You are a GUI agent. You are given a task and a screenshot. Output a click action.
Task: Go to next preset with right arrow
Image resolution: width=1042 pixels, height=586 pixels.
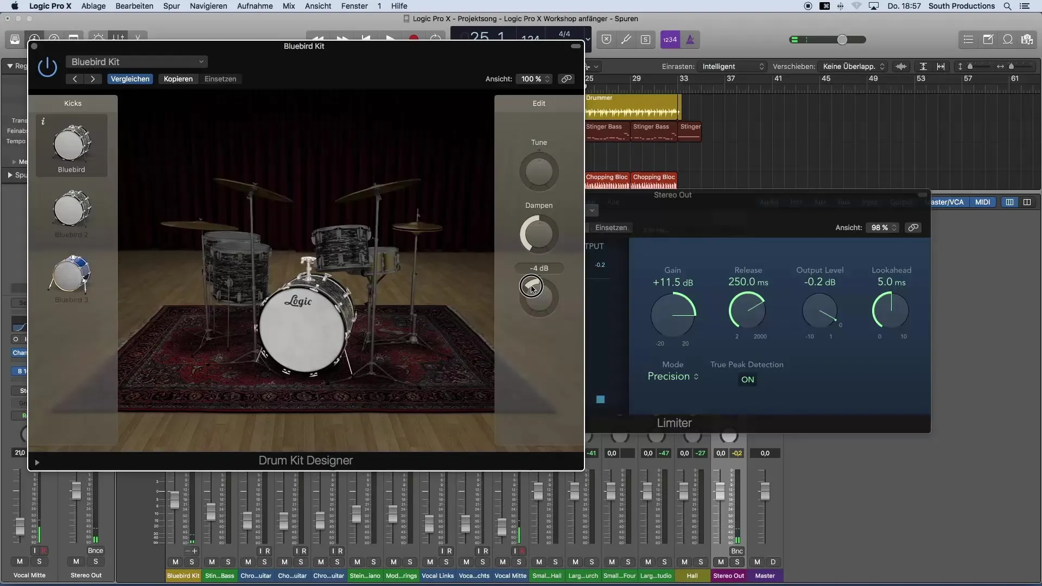point(93,79)
